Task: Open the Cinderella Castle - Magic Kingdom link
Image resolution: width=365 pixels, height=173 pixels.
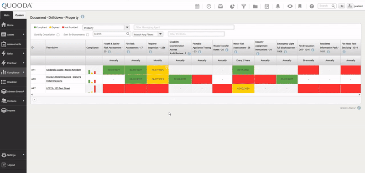Action: click(x=63, y=70)
